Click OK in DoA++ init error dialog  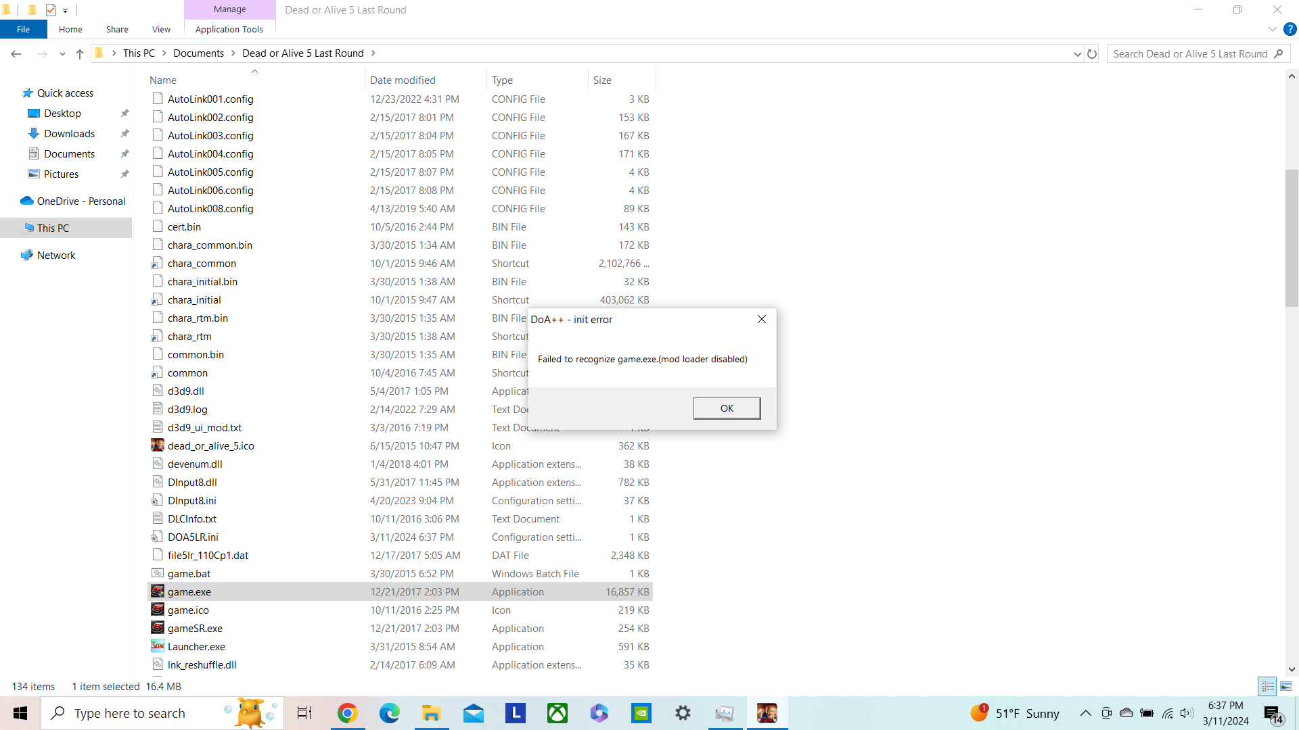pos(727,408)
